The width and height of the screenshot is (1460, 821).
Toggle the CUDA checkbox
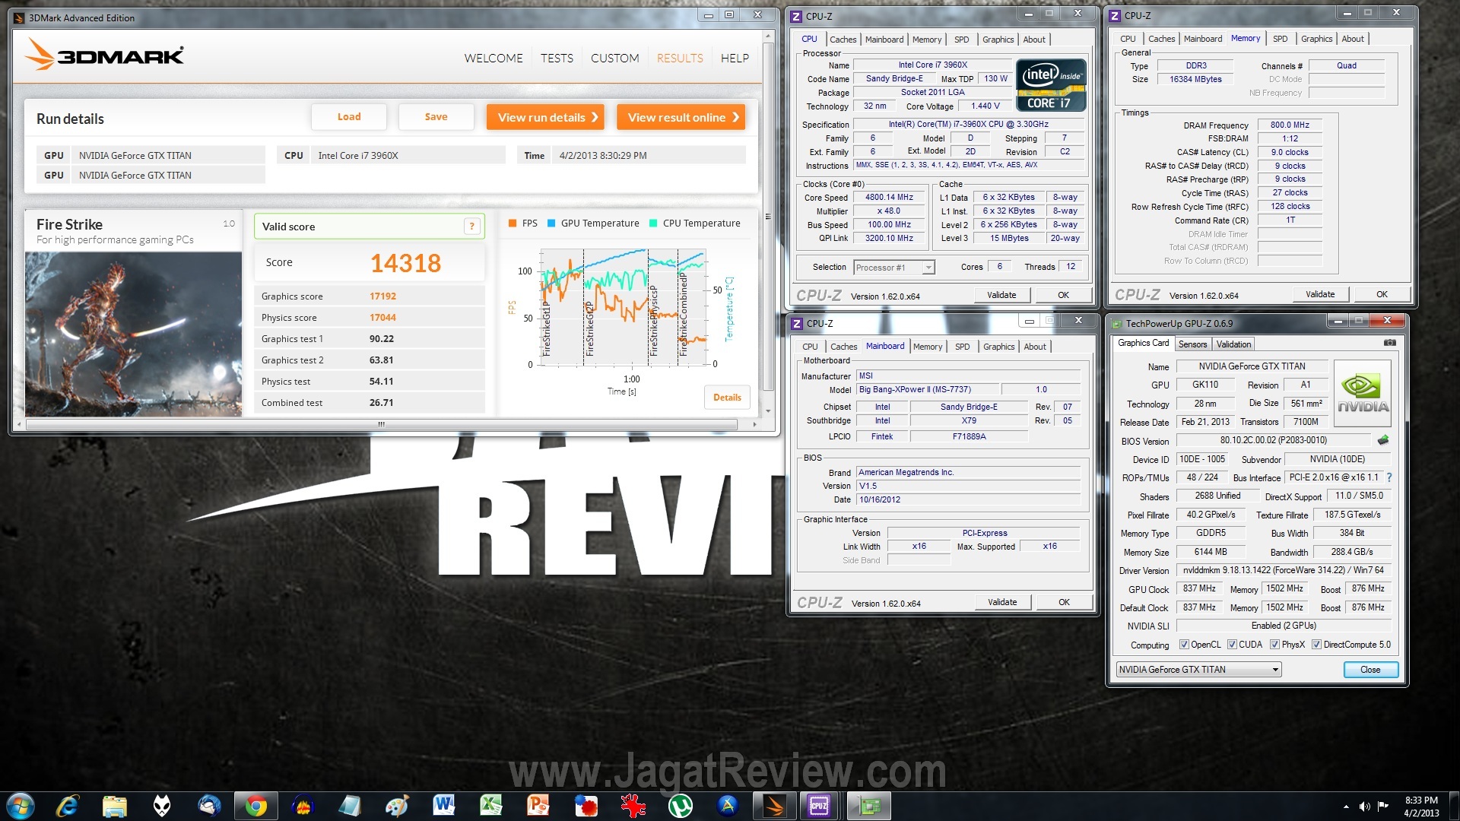1232,645
